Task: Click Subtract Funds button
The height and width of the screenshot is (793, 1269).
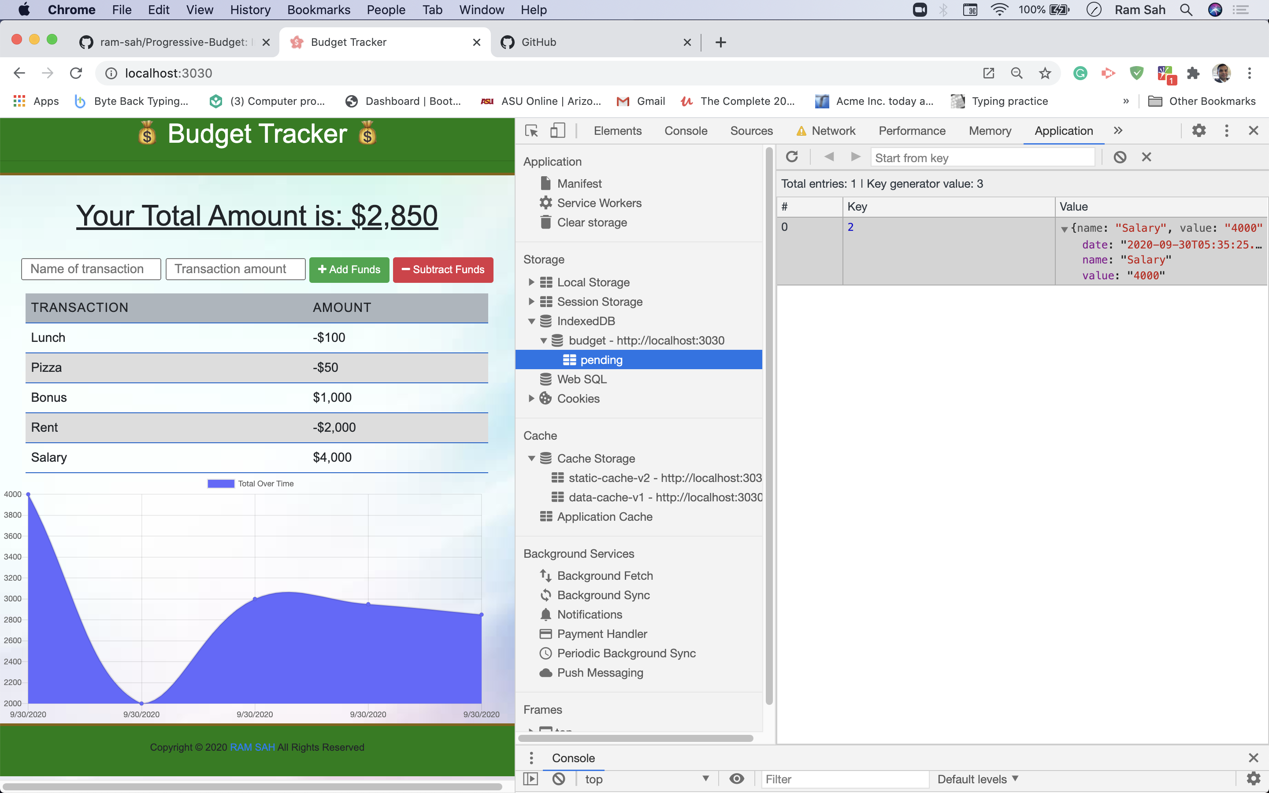Action: point(442,270)
